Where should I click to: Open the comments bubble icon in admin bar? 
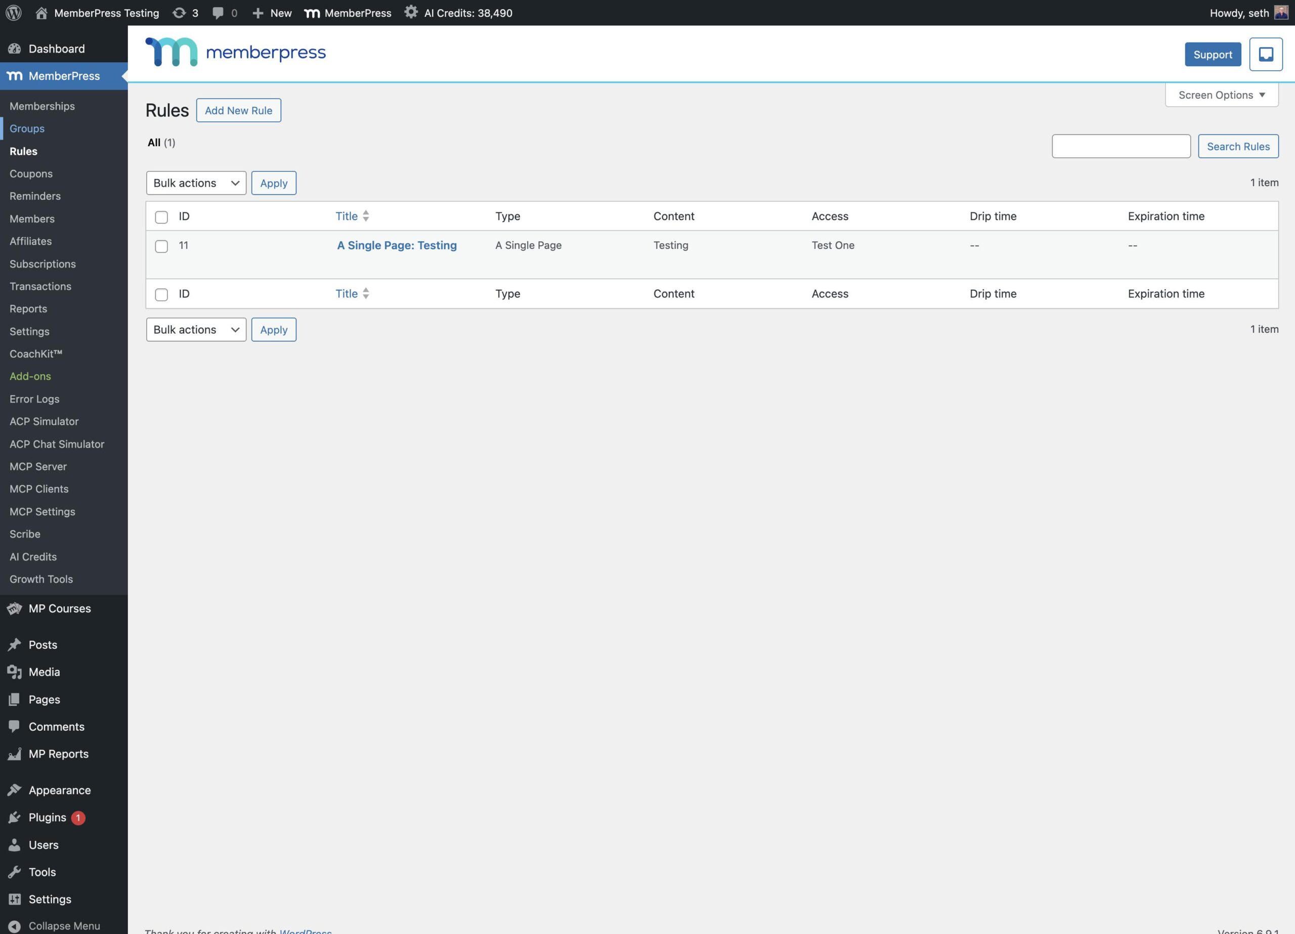tap(218, 13)
